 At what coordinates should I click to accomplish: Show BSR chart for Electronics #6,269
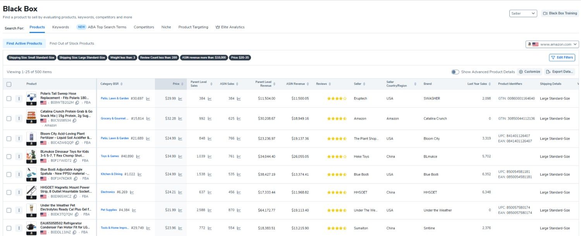(x=132, y=192)
